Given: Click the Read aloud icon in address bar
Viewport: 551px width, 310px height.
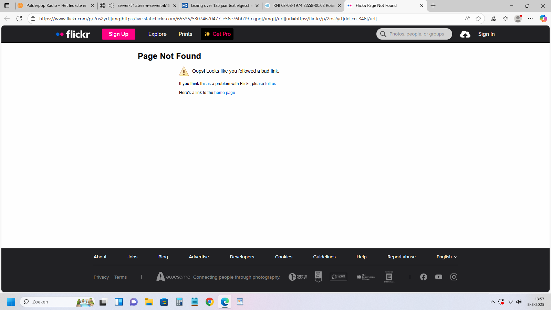Looking at the screenshot, I should click(x=467, y=19).
